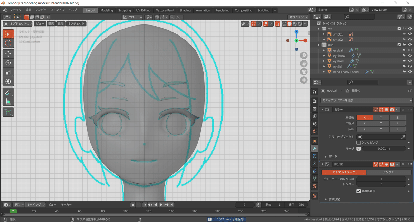Click the viewport zoom magnifier icon
Image resolution: width=414 pixels, height=222 pixels.
coord(304,55)
